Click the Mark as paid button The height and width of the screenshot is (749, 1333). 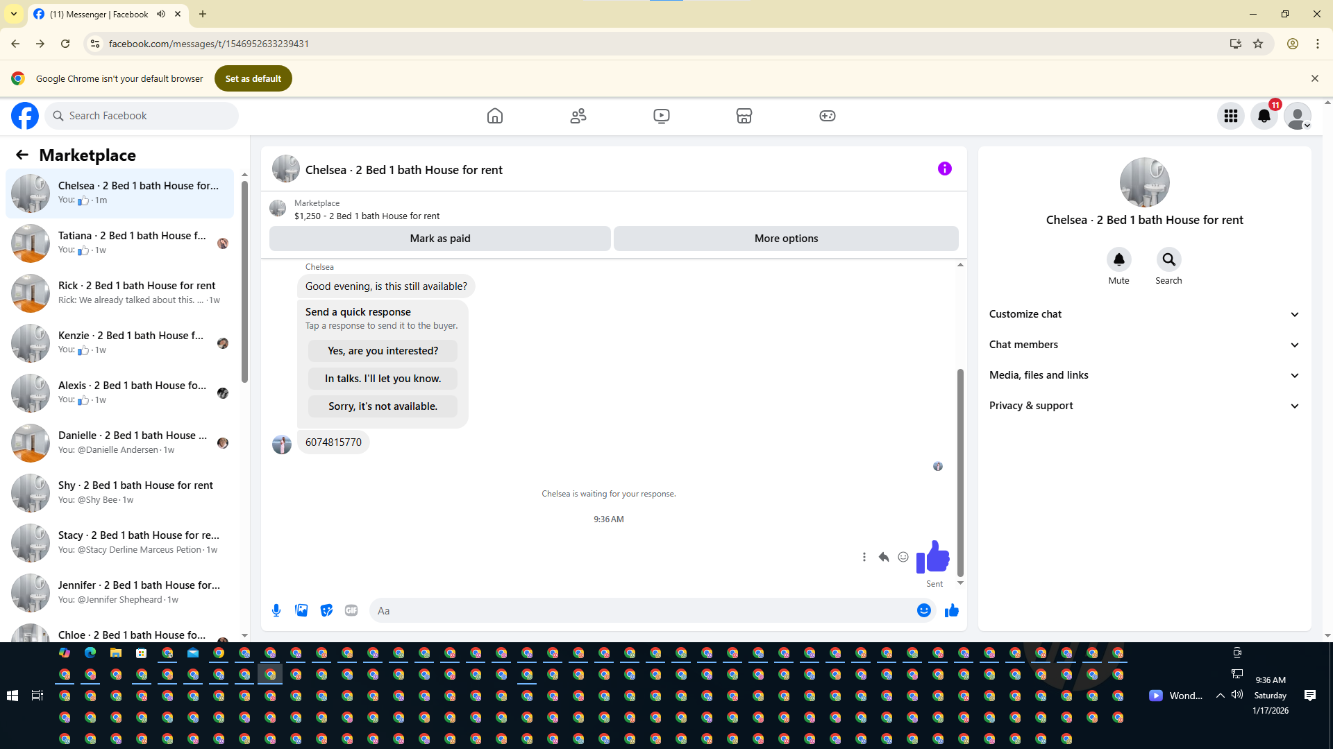point(440,239)
